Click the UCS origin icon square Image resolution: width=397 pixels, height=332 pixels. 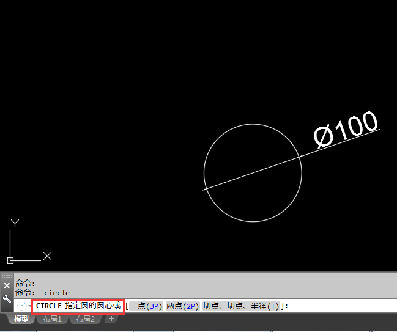[10, 260]
